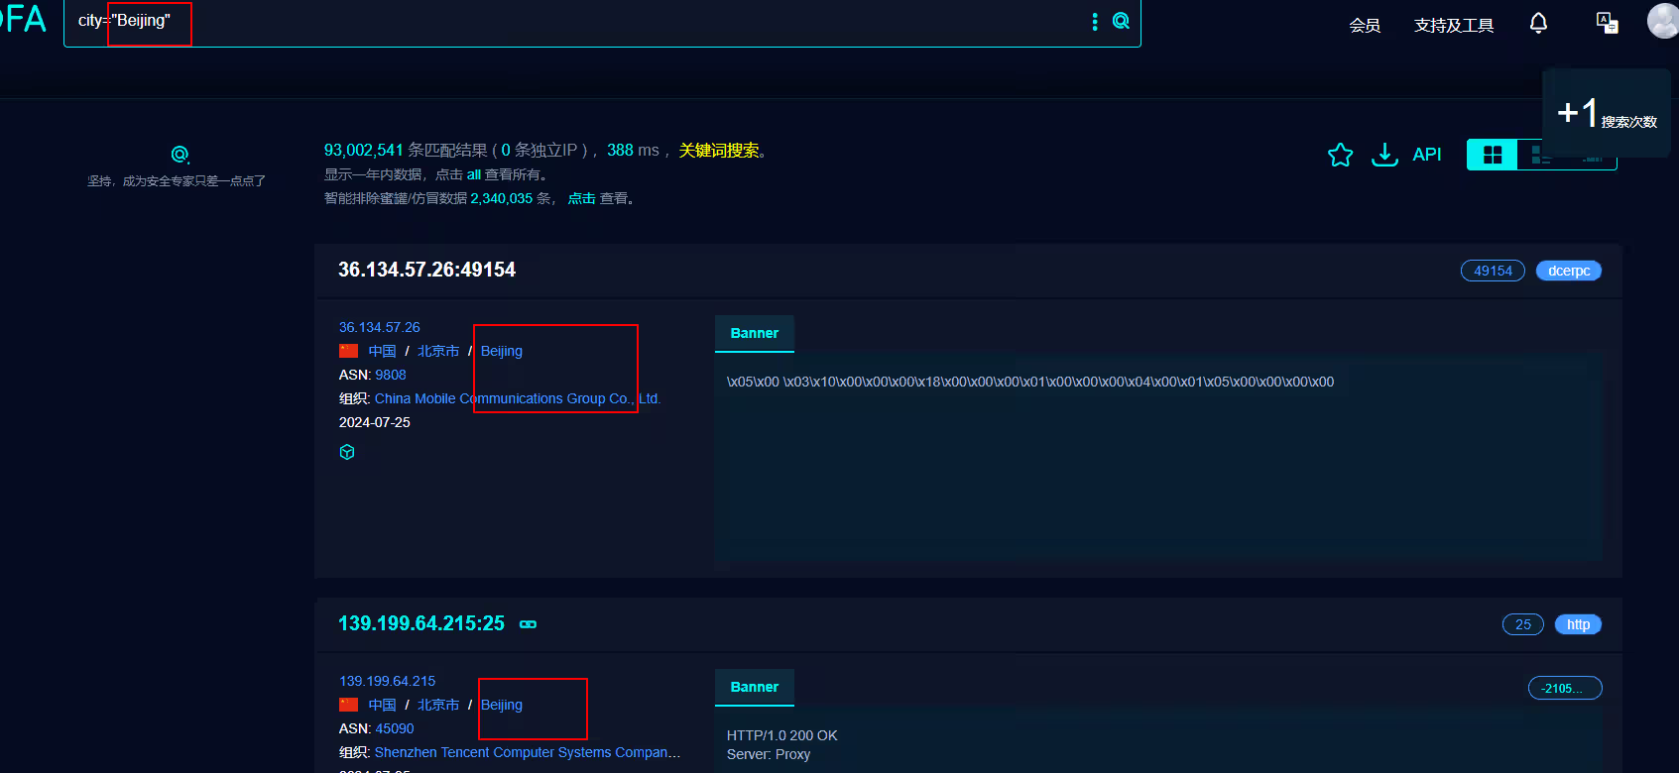Screen dimensions: 1679x773
Task: Click the search magnifier icon in the query bar
Action: pos(1121,21)
